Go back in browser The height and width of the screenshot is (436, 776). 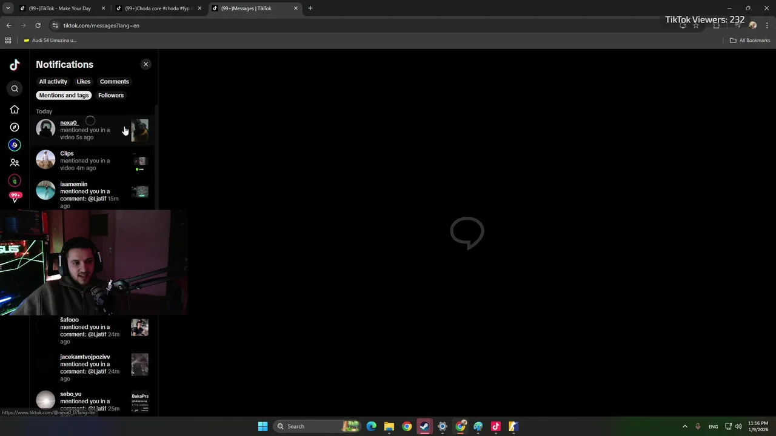point(8,25)
